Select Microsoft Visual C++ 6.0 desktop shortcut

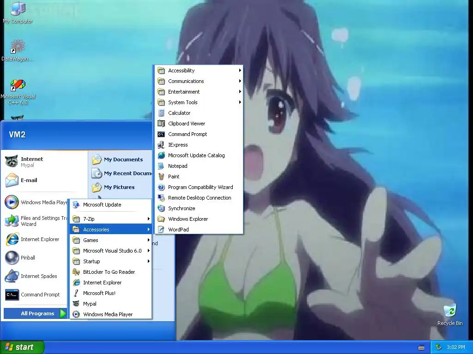[18, 92]
